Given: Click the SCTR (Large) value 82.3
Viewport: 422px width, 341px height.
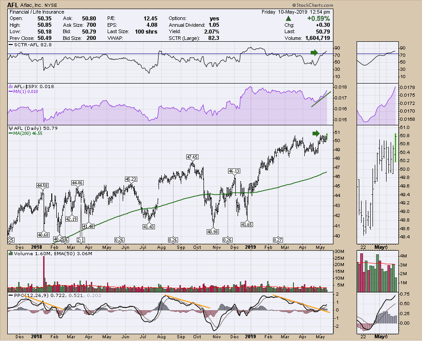Looking at the screenshot, I should click(213, 38).
